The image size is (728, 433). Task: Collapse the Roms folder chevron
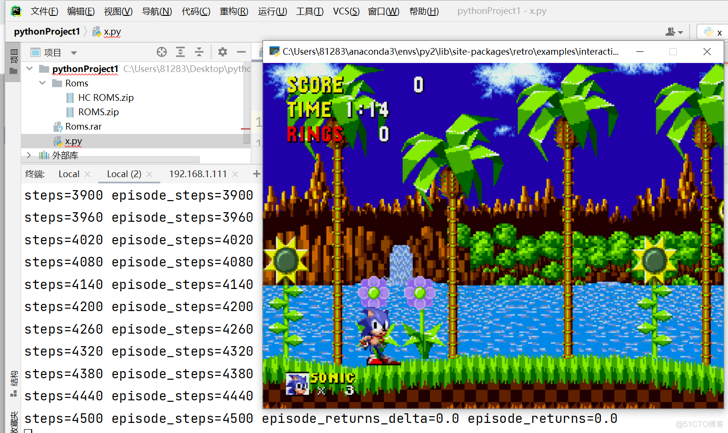43,83
